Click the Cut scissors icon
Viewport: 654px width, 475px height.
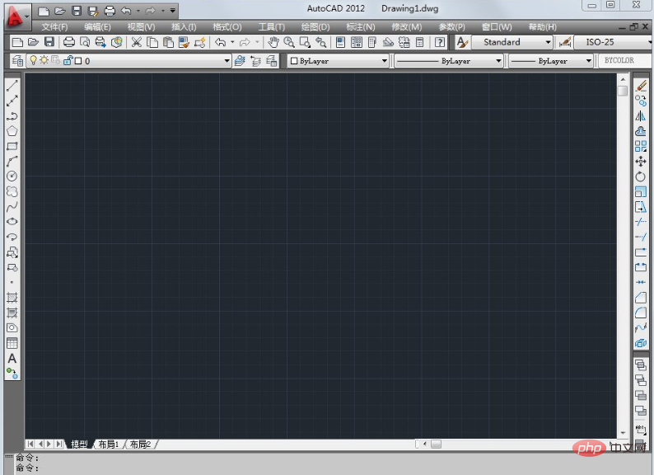[x=137, y=42]
